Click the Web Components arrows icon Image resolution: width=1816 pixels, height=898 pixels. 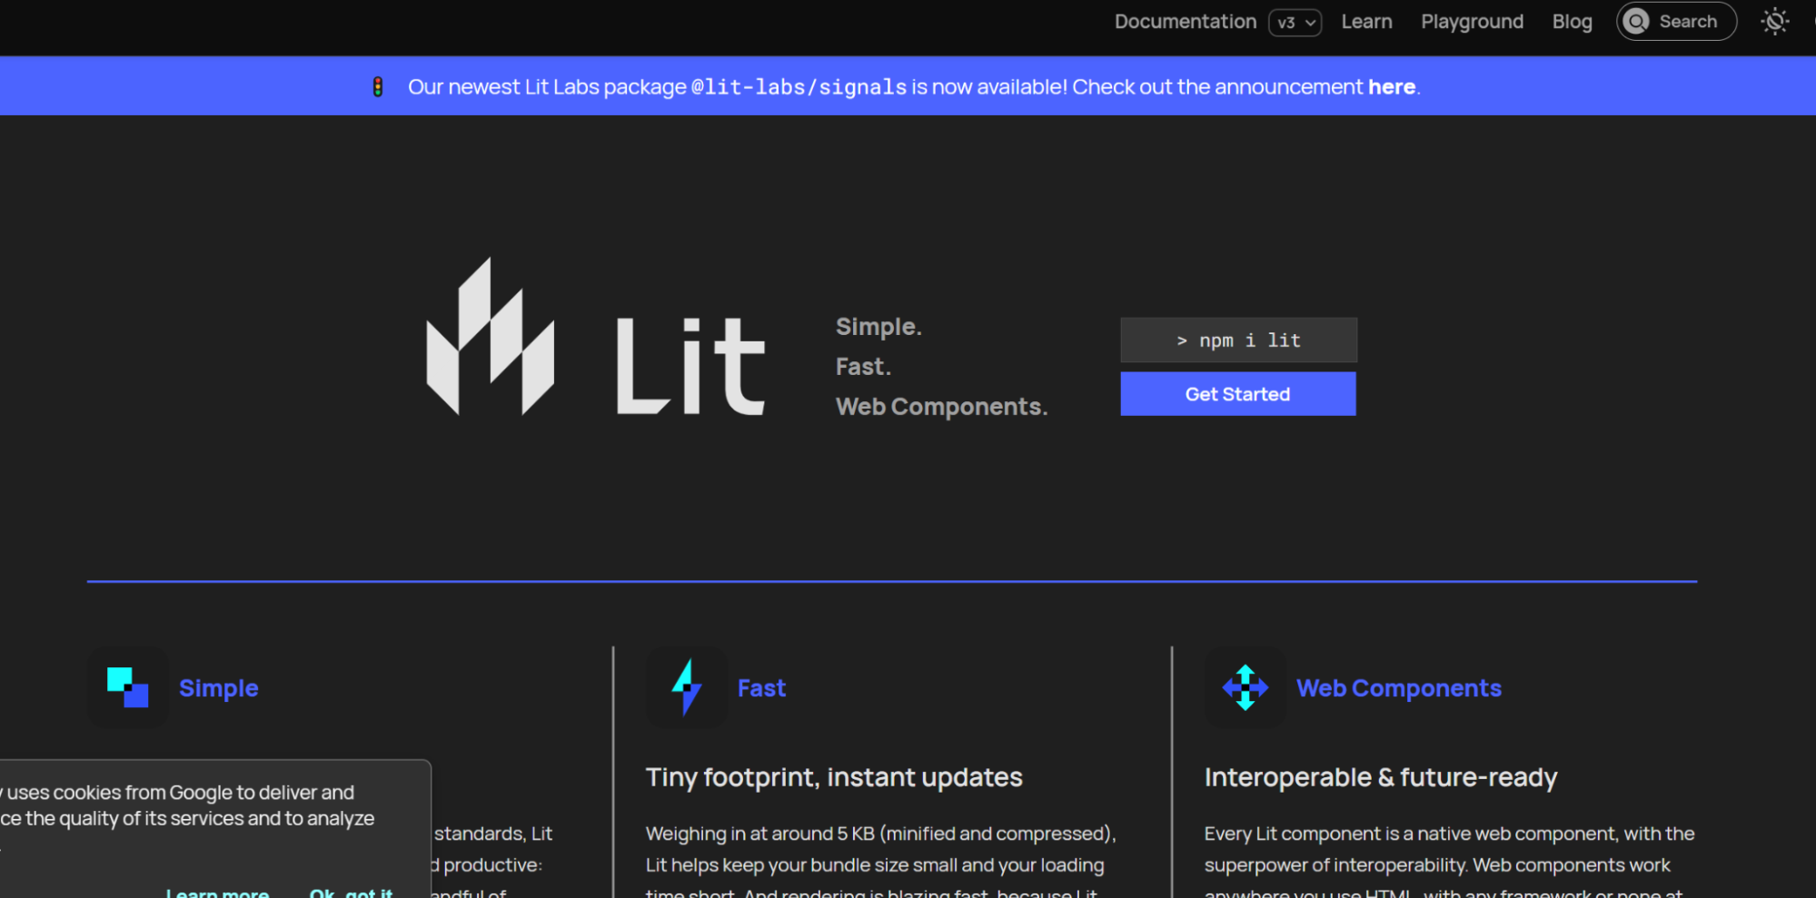[x=1245, y=687]
